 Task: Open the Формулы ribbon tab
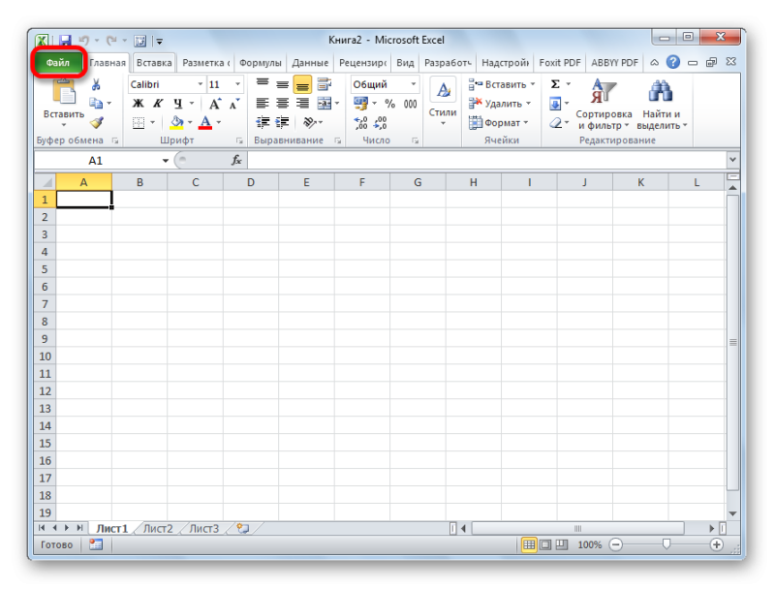tap(260, 63)
